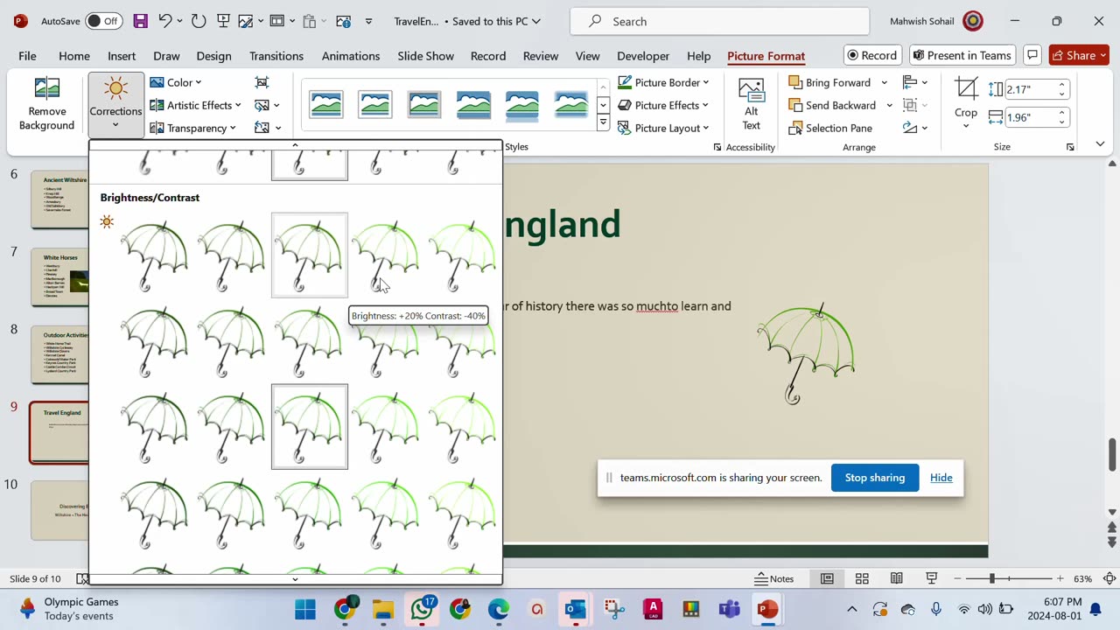Adjust the zoom slider handle
This screenshot has width=1120, height=630.
[x=992, y=578]
